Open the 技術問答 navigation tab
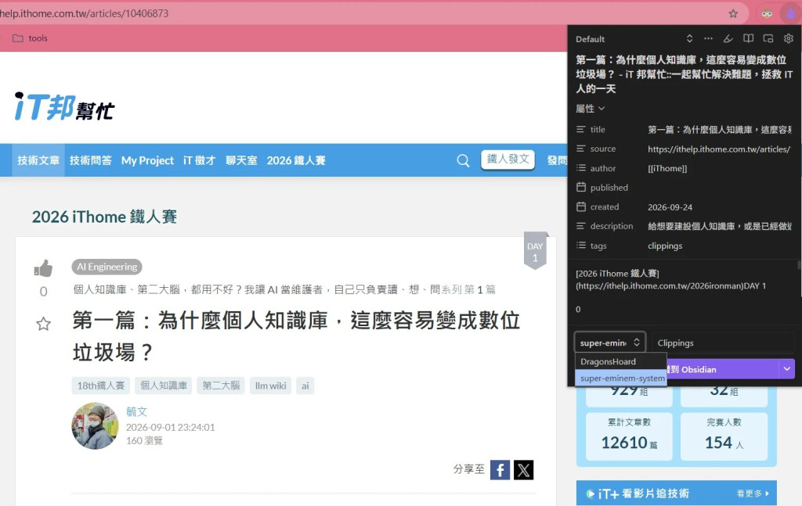 coord(91,160)
